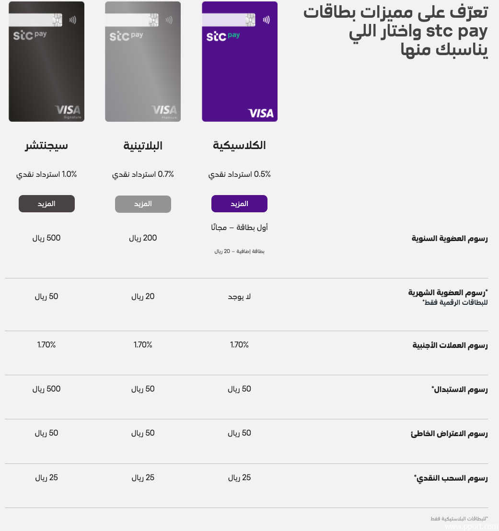Click the VISA Platinum logo on the silver card
The height and width of the screenshot is (531, 499).
point(164,111)
